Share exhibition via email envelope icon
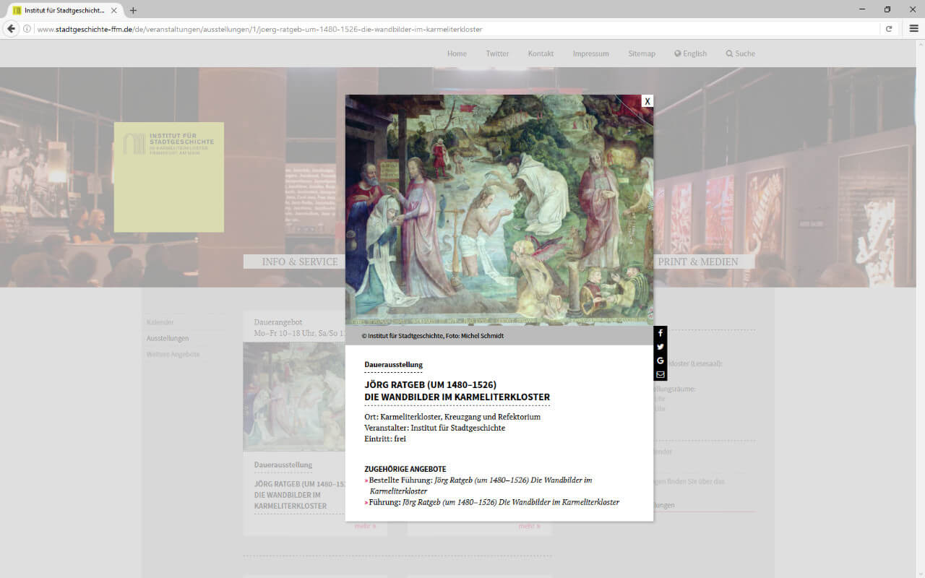 pos(661,374)
